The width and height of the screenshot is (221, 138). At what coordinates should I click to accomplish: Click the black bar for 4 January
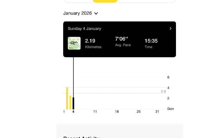point(73,103)
